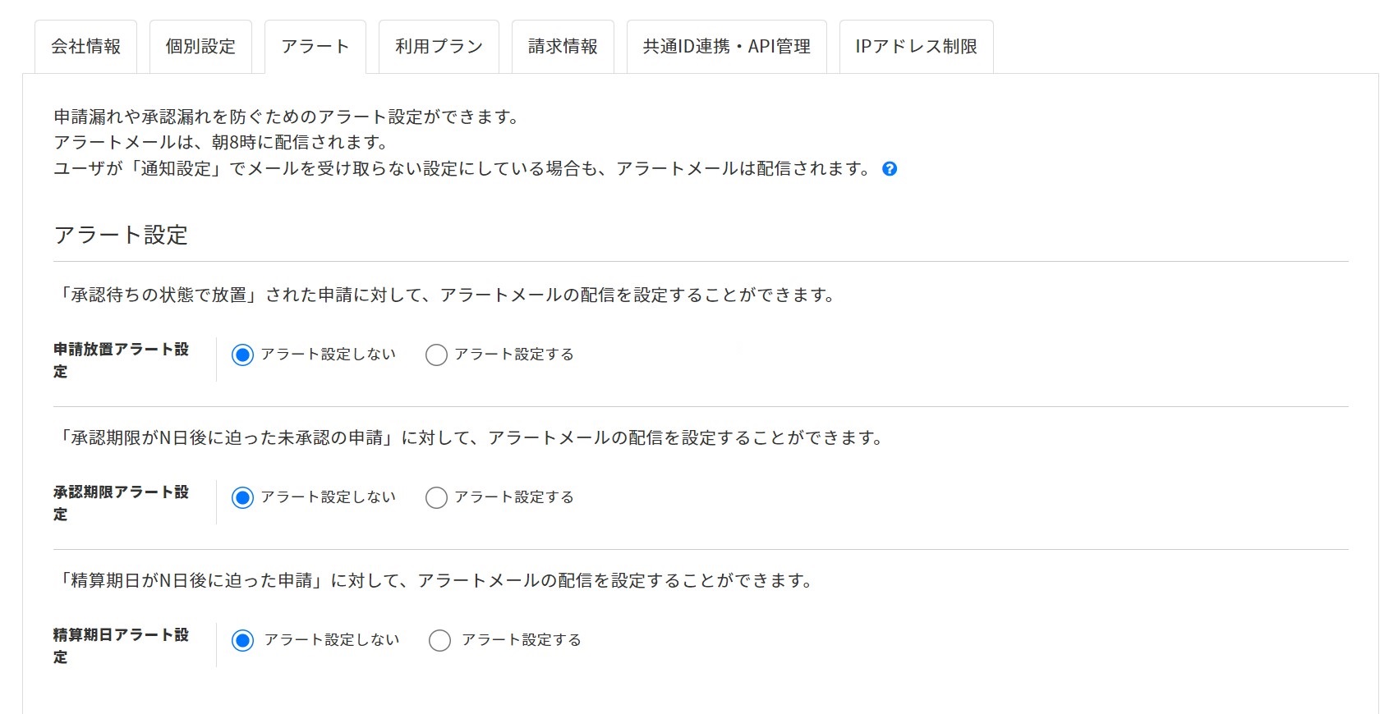Select the アラート tab
The width and height of the screenshot is (1398, 714).
(315, 47)
